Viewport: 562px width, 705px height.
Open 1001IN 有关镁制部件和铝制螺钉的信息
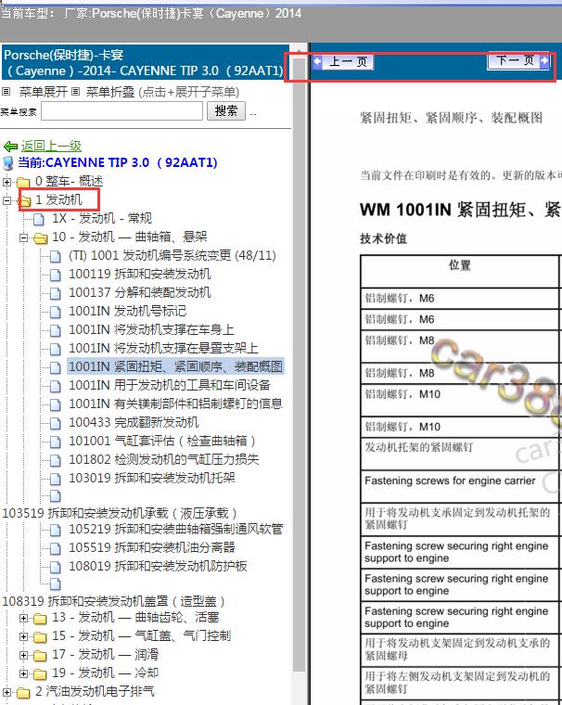tap(176, 404)
